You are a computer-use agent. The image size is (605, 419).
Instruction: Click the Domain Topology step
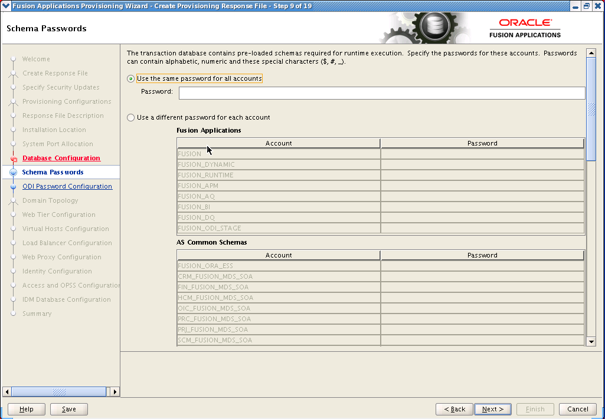tap(50, 200)
